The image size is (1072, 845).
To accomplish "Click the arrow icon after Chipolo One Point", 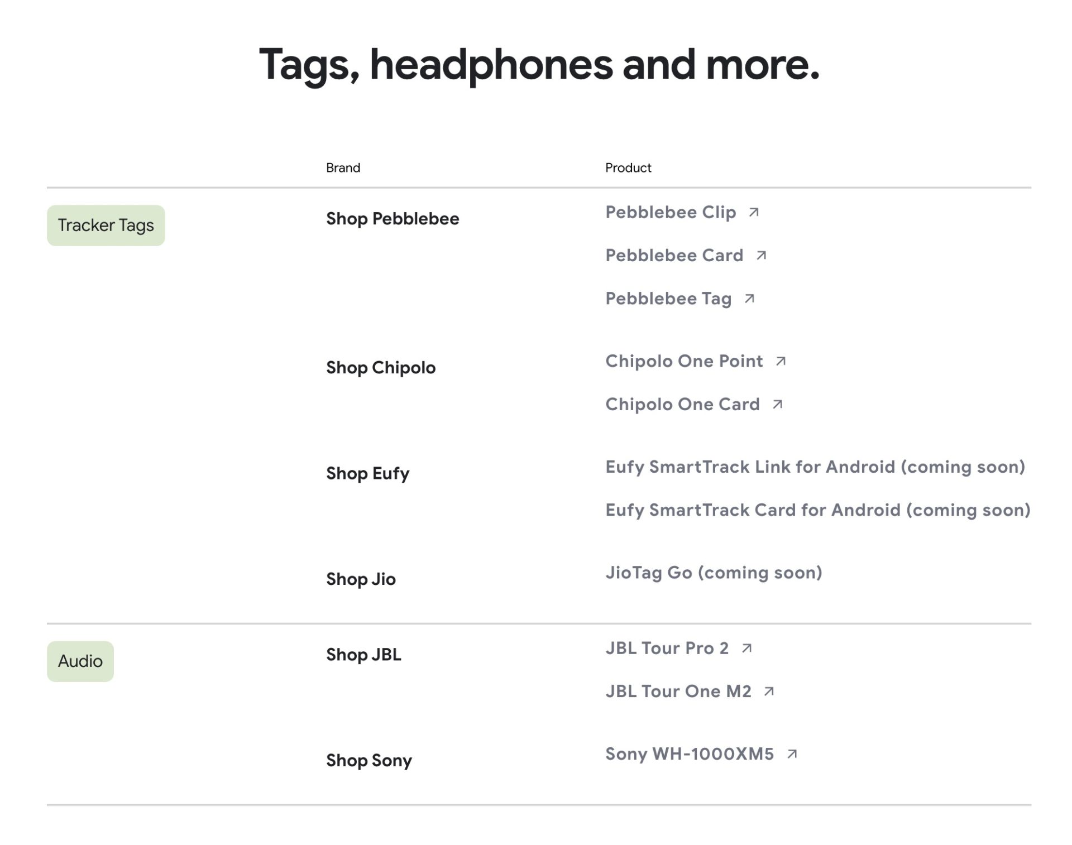I will click(x=781, y=362).
